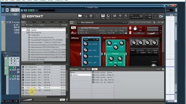This screenshot has height=104, width=186.
Task: Toggle Multi FX pedal On button
Action: (x=97, y=40)
